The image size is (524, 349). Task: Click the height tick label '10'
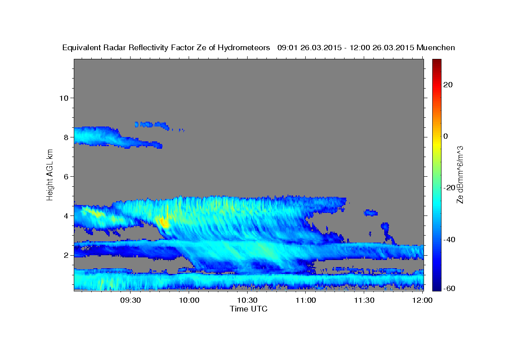point(64,98)
